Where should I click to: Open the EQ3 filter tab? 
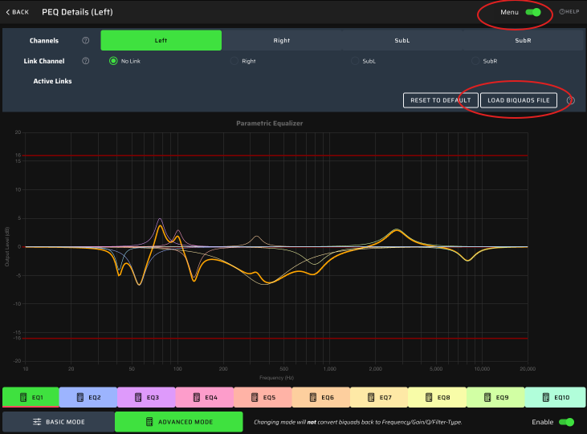tap(146, 397)
